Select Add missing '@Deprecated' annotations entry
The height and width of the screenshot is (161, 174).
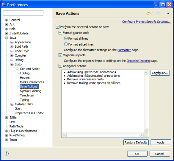(93, 76)
